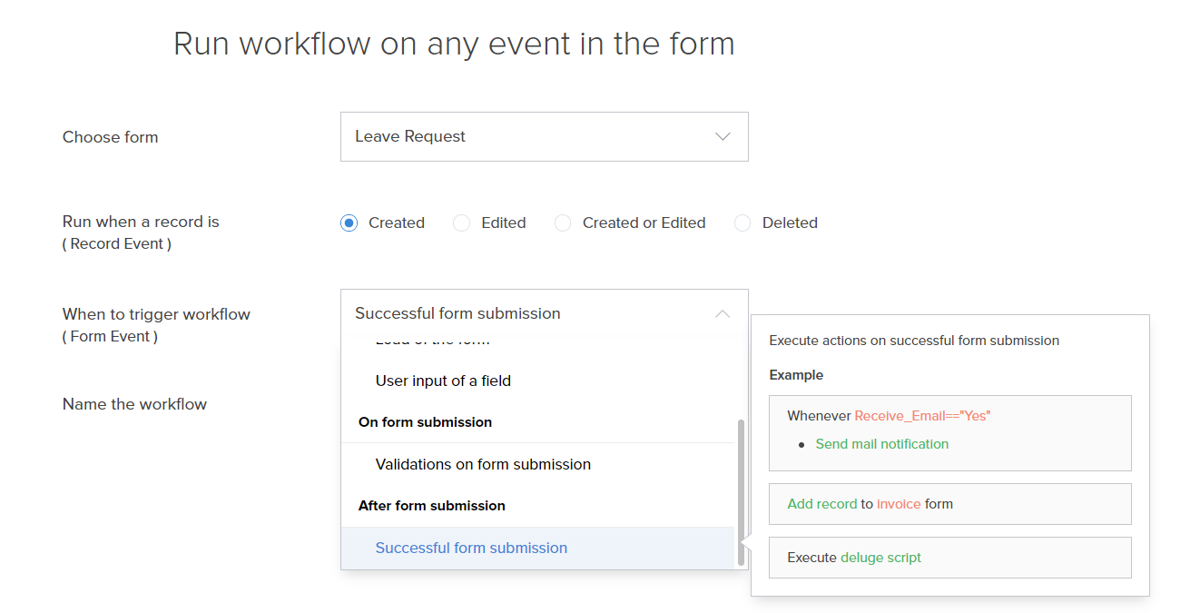
Task: Click the 'Send mail notification' link
Action: 881,444
